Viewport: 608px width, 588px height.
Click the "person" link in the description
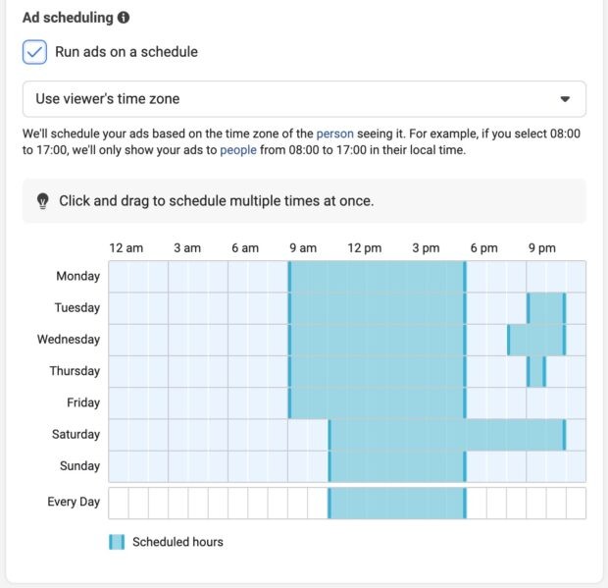(335, 134)
